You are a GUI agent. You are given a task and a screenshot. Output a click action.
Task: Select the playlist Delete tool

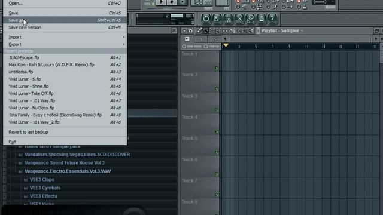click(212, 30)
